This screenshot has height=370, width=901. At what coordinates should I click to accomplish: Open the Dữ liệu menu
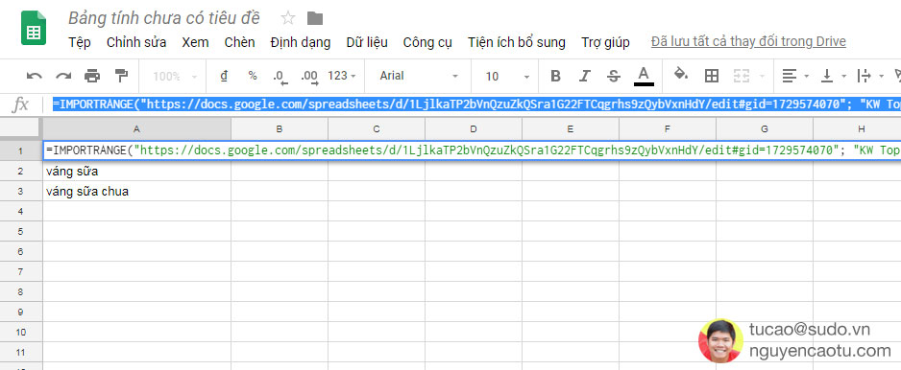tap(367, 42)
